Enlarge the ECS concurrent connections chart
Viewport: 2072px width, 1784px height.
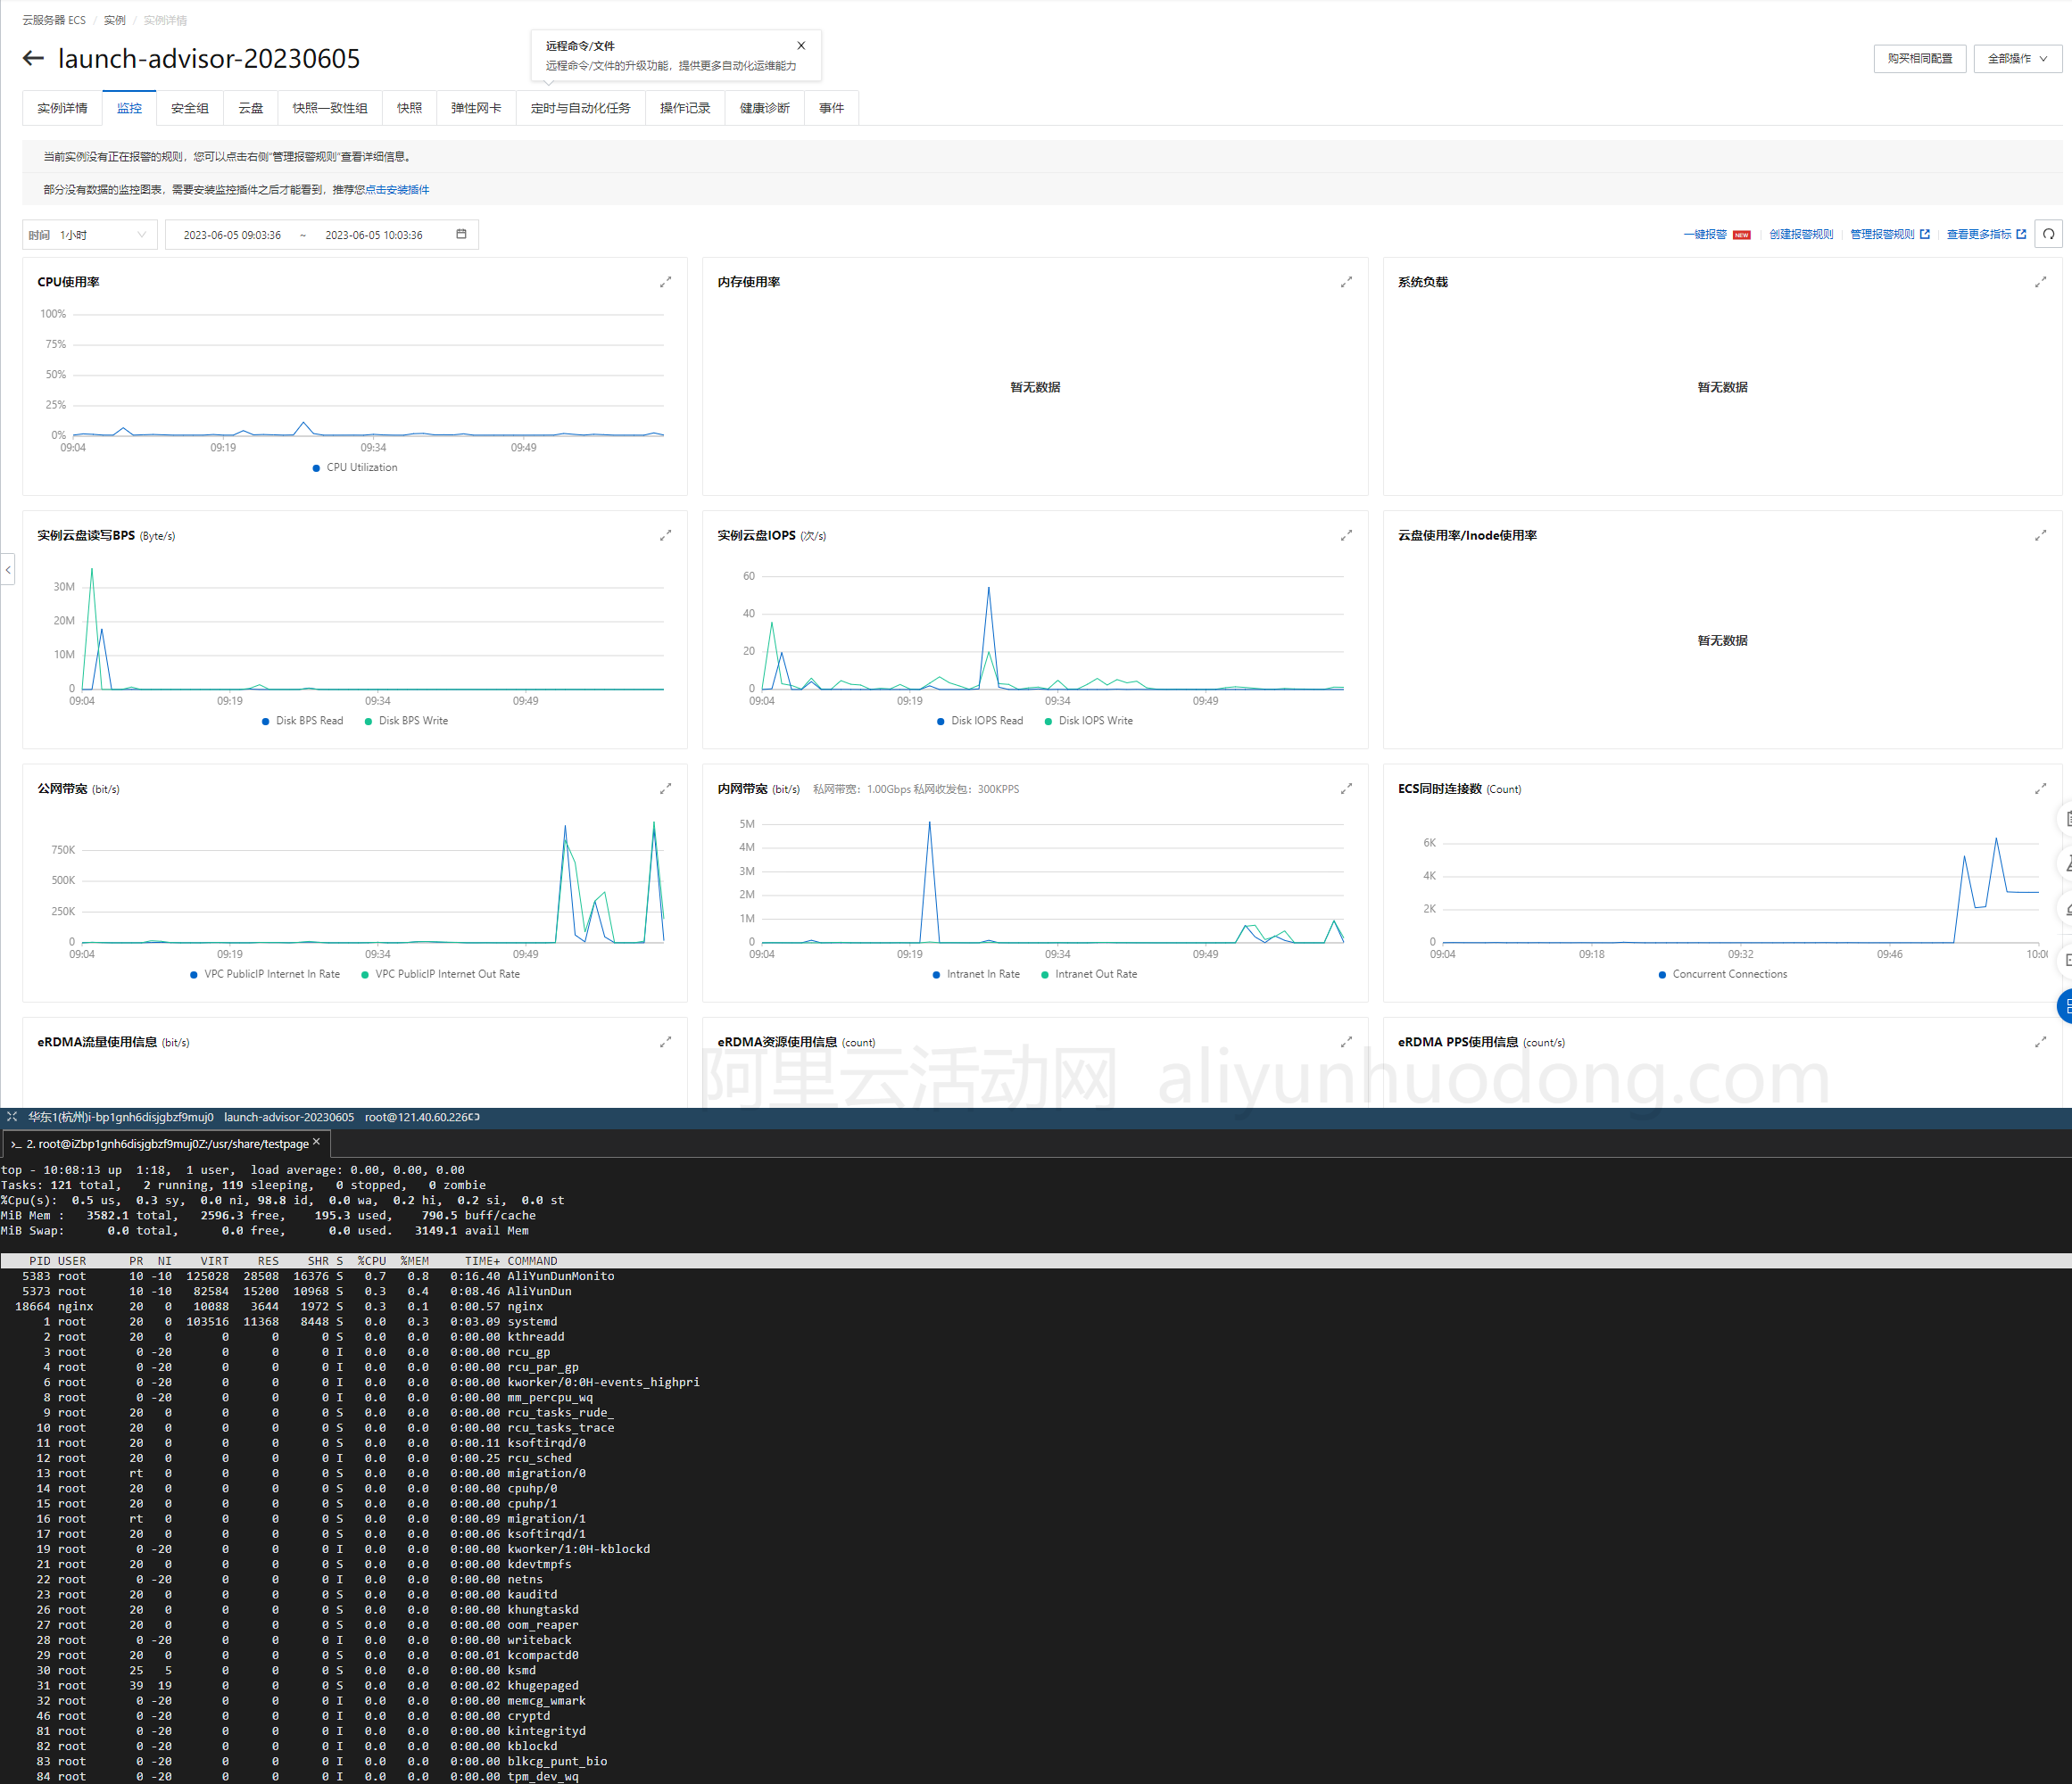(x=2040, y=789)
